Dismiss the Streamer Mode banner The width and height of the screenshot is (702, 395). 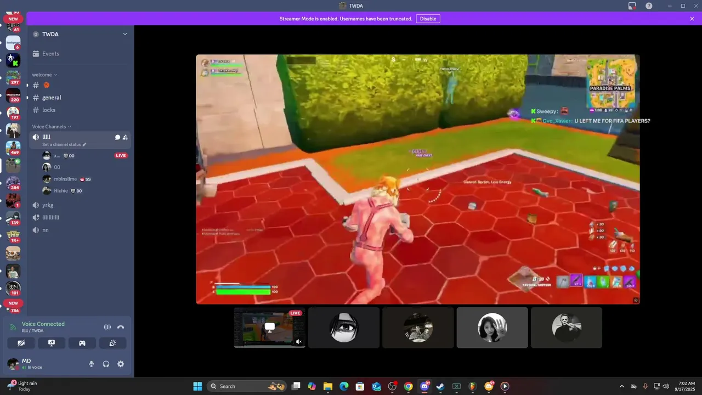(692, 19)
